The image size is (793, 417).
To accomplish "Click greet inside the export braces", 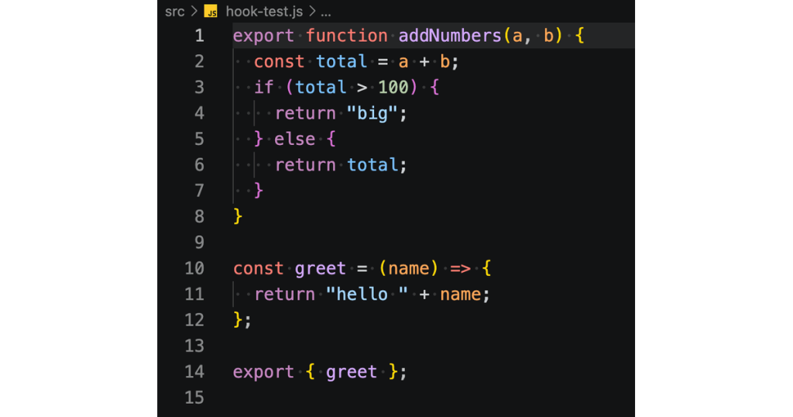I will pos(352,373).
